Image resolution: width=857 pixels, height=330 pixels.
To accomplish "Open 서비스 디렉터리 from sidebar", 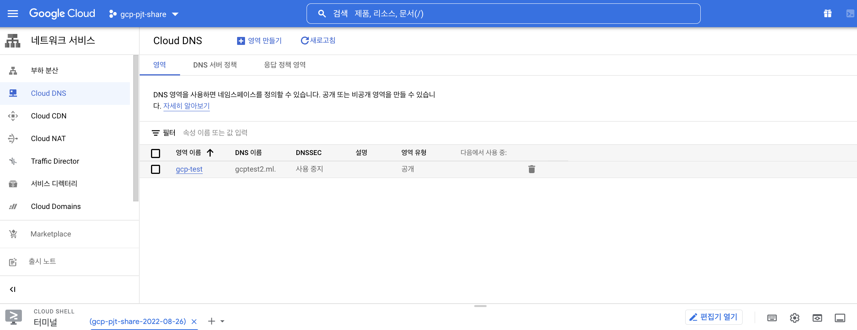I will (x=65, y=184).
